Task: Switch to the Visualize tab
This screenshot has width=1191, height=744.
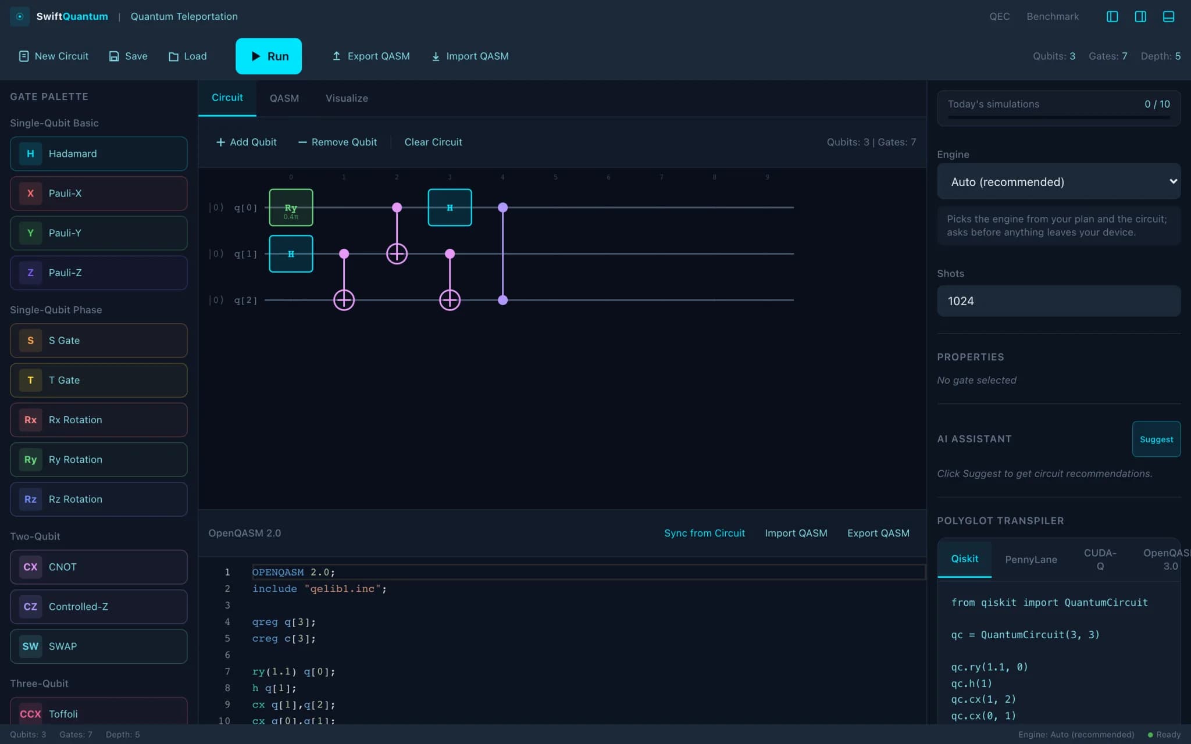Action: point(347,98)
